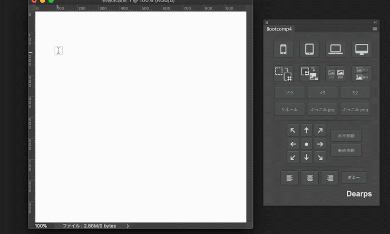The height and width of the screenshot is (234, 390).
Task: Choose the laptop device icon
Action: click(x=335, y=50)
